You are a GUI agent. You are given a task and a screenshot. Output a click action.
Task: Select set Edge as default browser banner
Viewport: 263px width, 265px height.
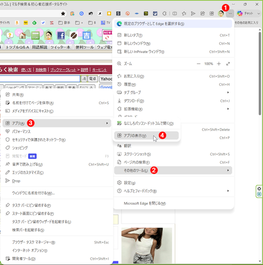pos(173,24)
